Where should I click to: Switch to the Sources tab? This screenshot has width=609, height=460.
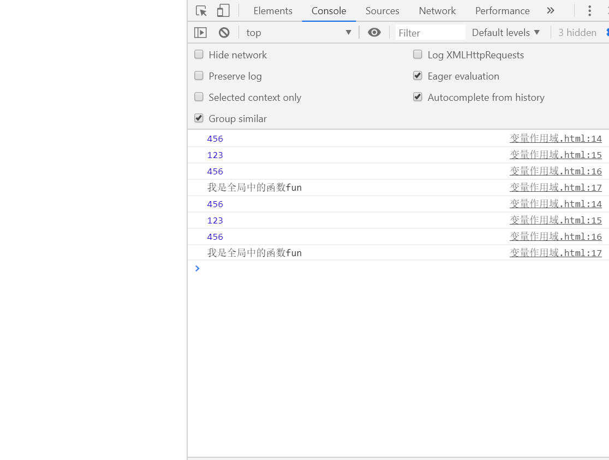click(x=382, y=11)
